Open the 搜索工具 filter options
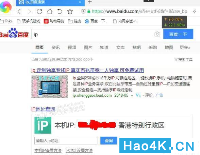This screenshot has height=155, width=200. [x=184, y=59]
